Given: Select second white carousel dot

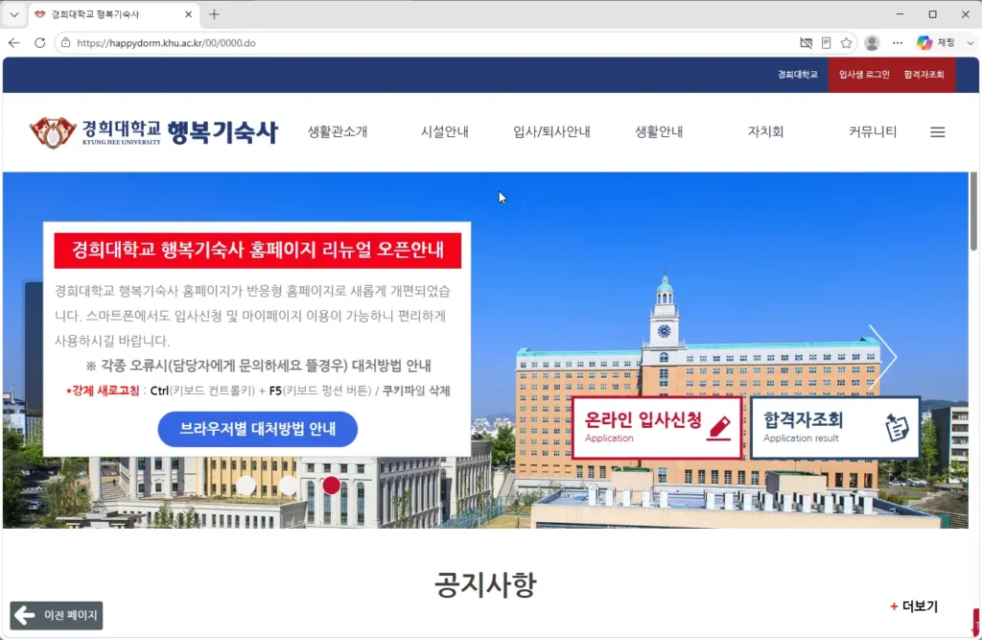Looking at the screenshot, I should [288, 486].
